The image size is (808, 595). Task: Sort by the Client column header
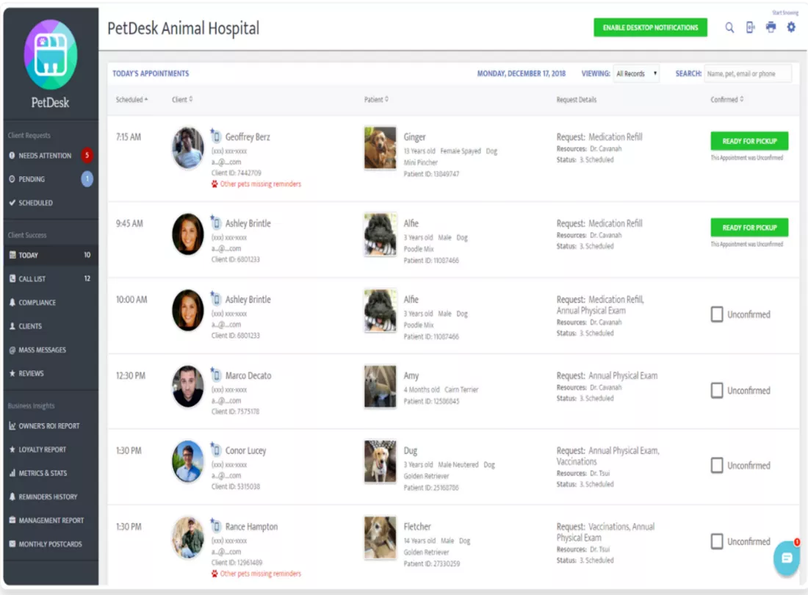(x=182, y=99)
